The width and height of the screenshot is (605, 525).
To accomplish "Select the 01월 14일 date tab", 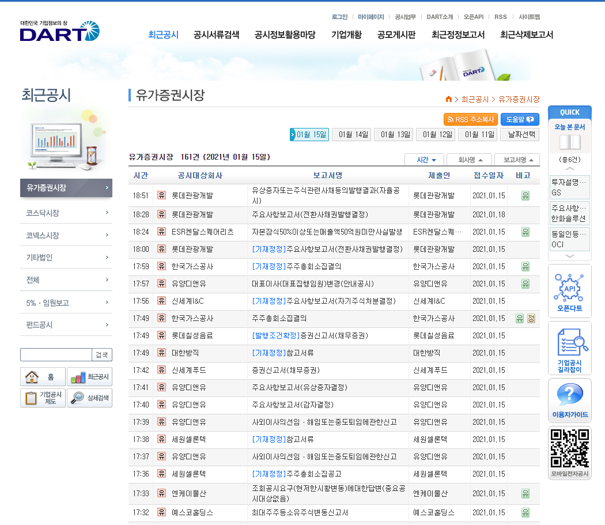I will [x=351, y=134].
